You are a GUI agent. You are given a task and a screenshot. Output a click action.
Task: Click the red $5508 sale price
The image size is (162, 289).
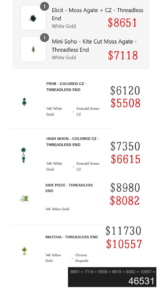[126, 103]
